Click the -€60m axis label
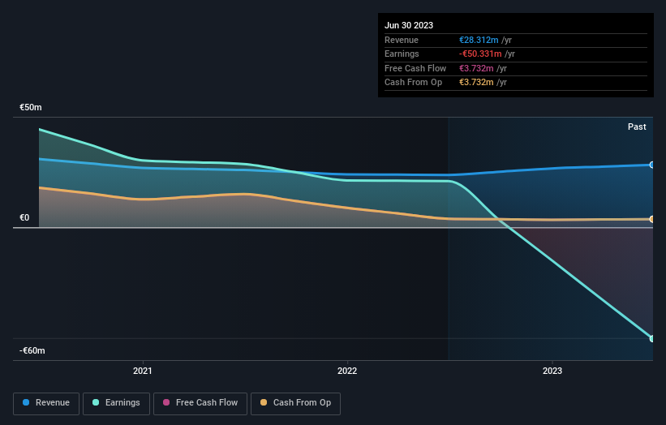Viewport: 666px width, 425px height. point(32,350)
